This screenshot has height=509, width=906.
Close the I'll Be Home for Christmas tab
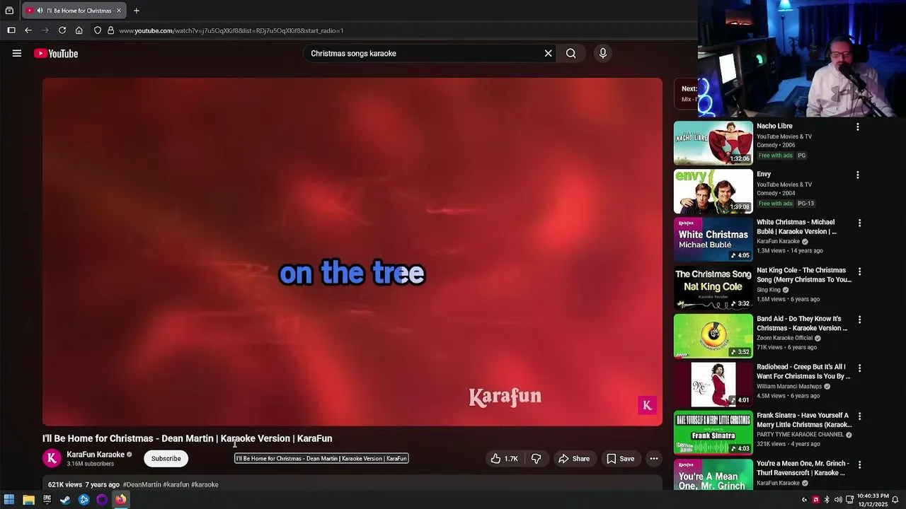(119, 11)
